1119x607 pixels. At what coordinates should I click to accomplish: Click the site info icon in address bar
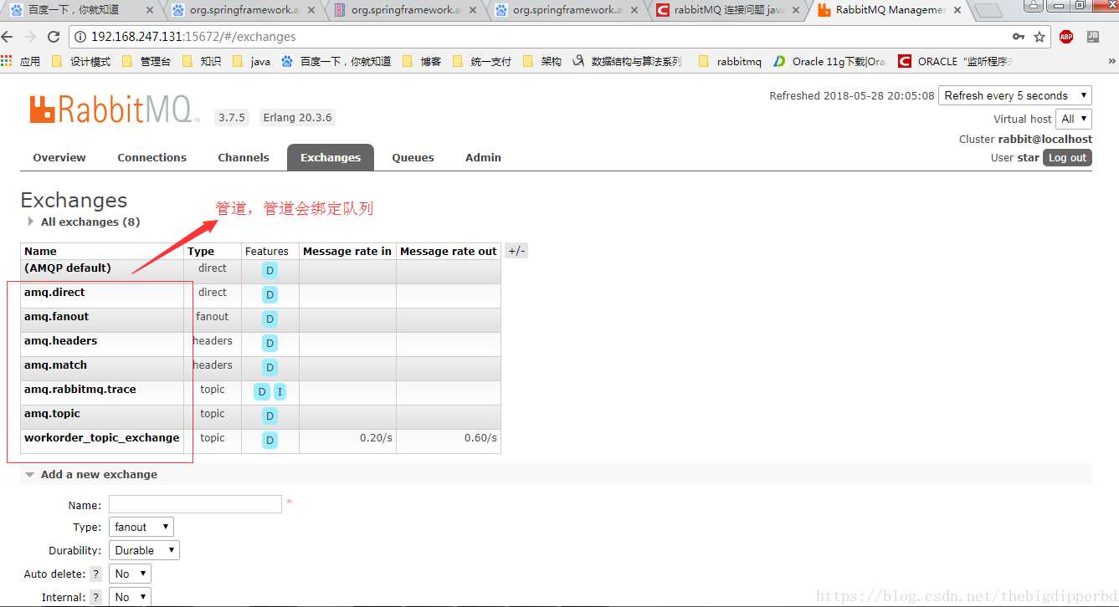click(80, 37)
